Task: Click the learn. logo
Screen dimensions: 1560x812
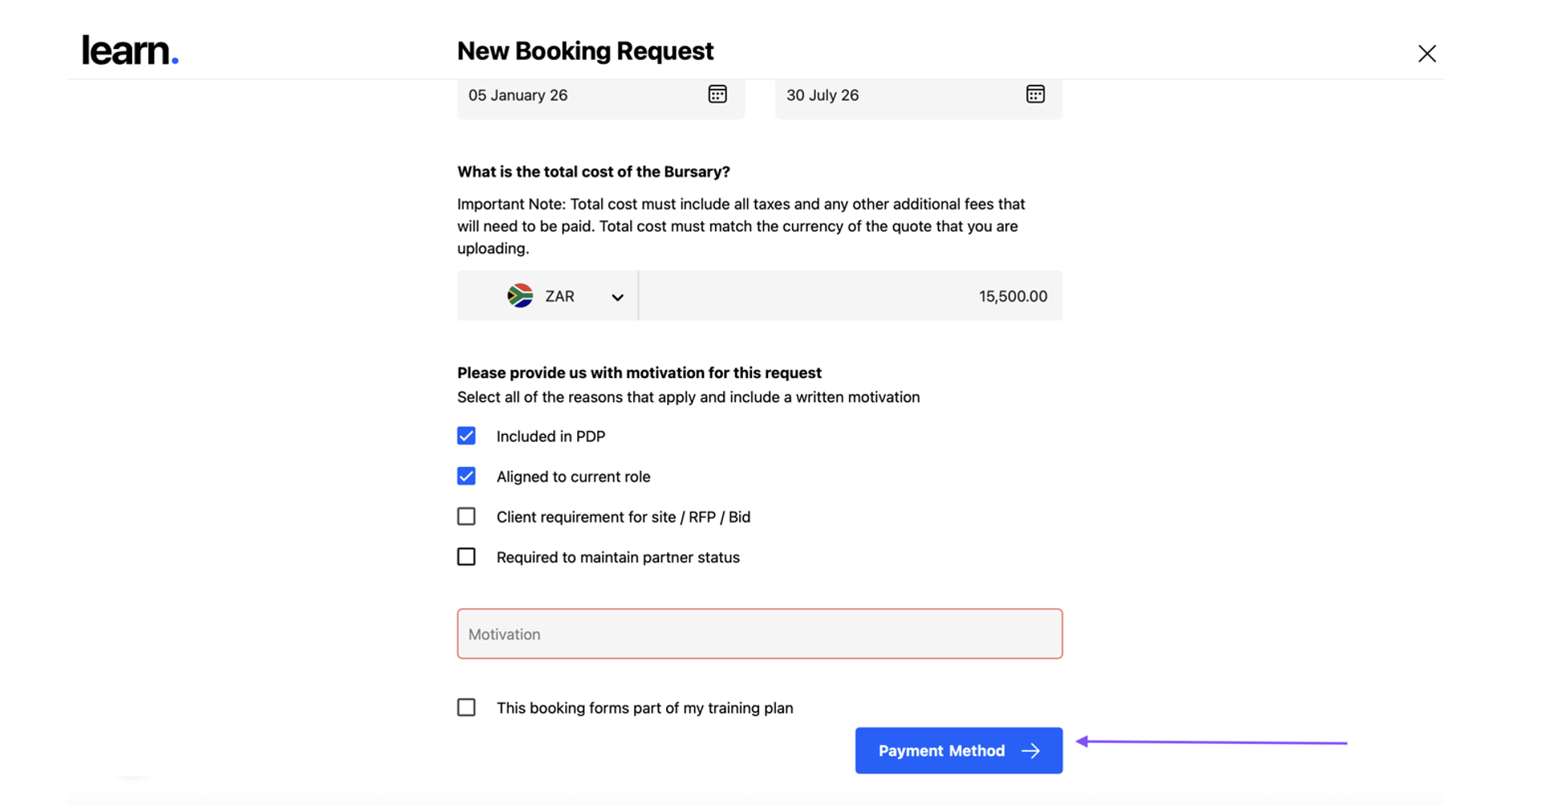Action: (130, 50)
